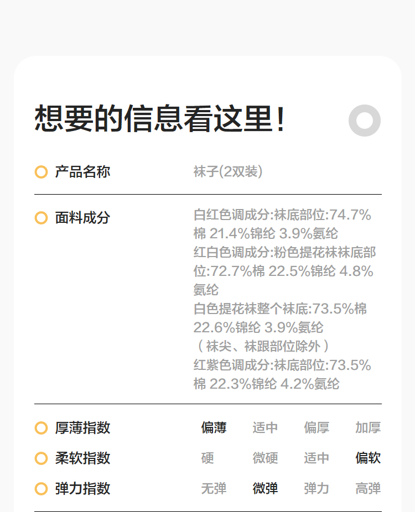The height and width of the screenshot is (512, 415).
Task: Click the yellow circle next to 面料成分
Action: click(x=41, y=218)
